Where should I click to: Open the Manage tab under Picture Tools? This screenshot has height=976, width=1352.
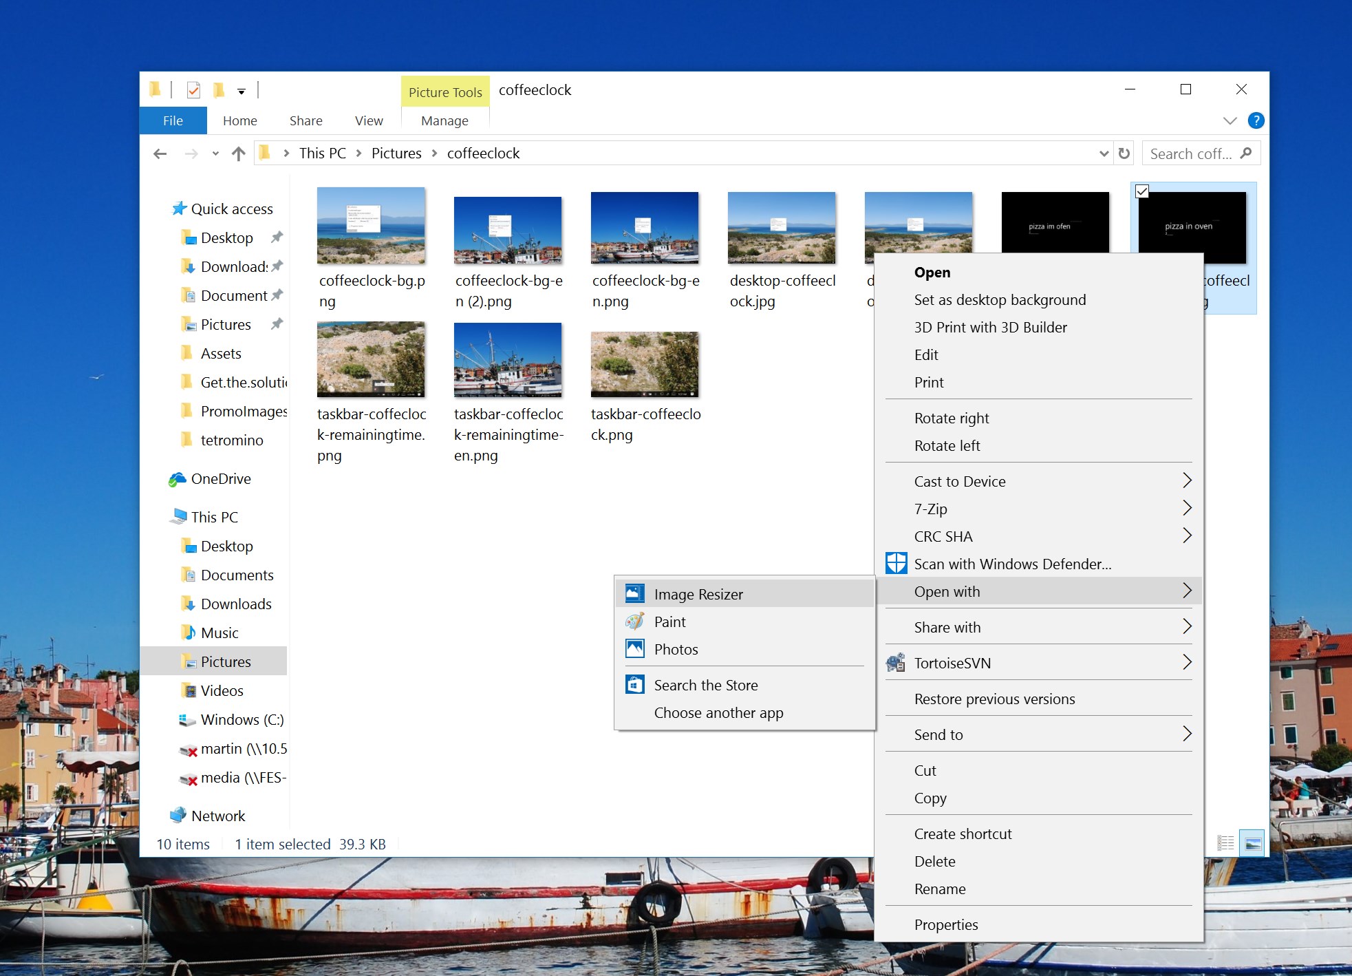[444, 120]
